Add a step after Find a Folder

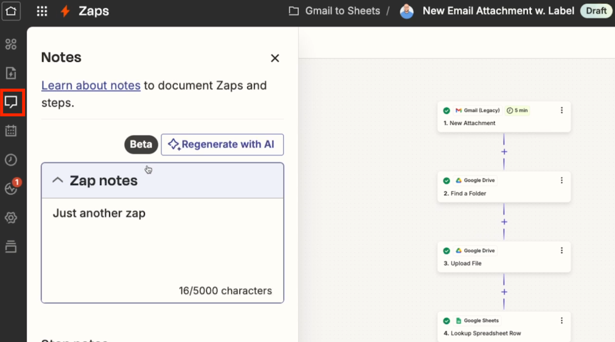504,222
